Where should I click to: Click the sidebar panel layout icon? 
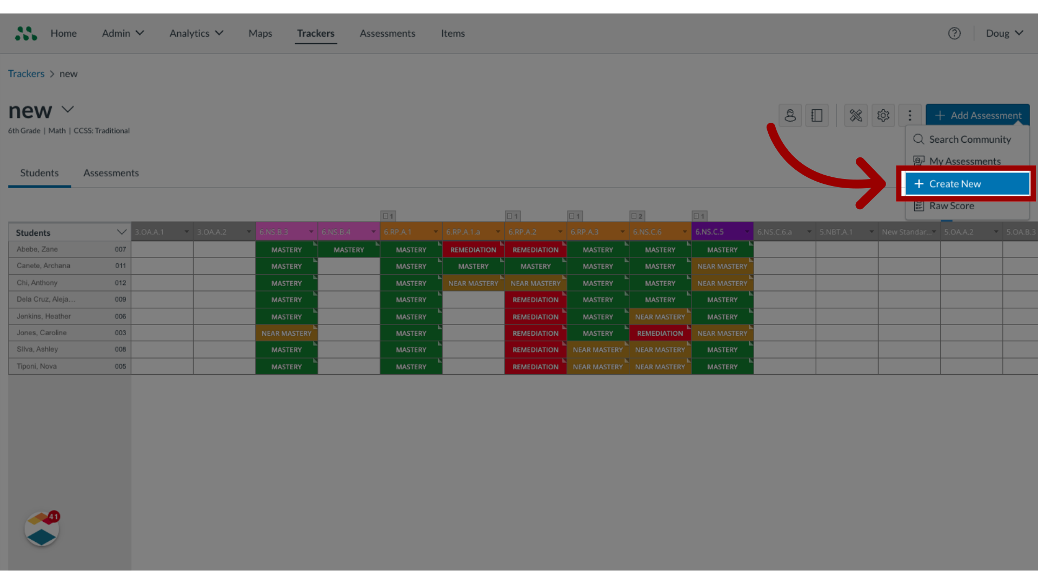(817, 115)
